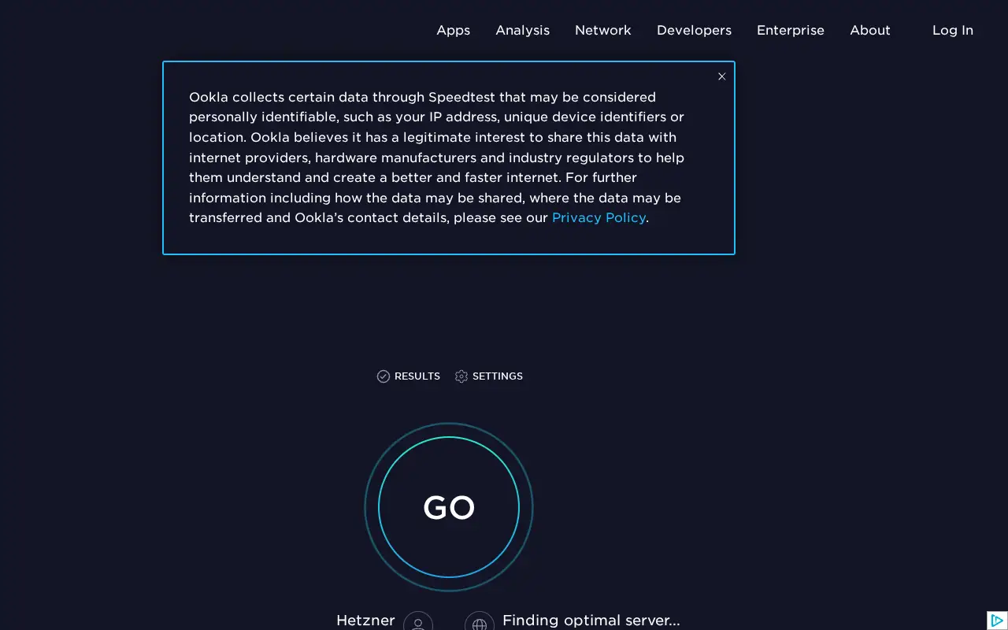Click the 'Finding optimal server...' text
The height and width of the screenshot is (630, 1008).
591,621
